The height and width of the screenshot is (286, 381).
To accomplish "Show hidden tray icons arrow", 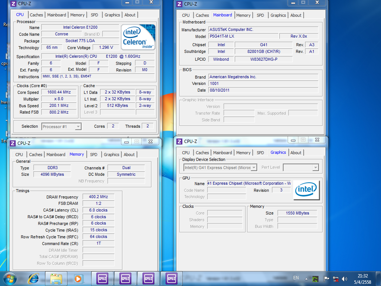I will pyautogui.click(x=307, y=279).
